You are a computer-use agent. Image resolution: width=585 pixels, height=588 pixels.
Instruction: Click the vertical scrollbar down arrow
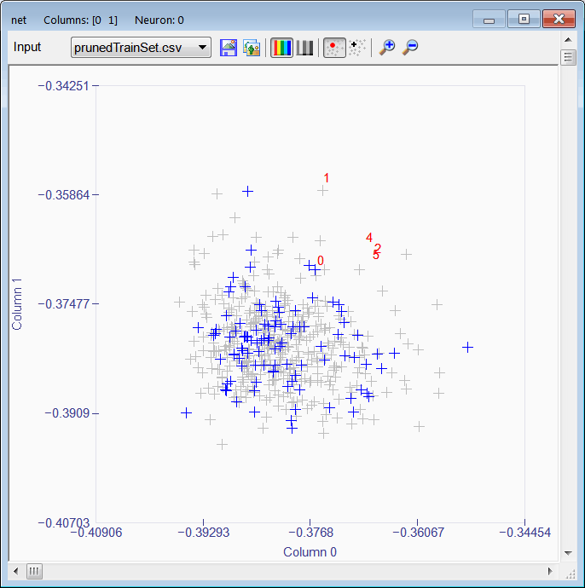coord(568,553)
